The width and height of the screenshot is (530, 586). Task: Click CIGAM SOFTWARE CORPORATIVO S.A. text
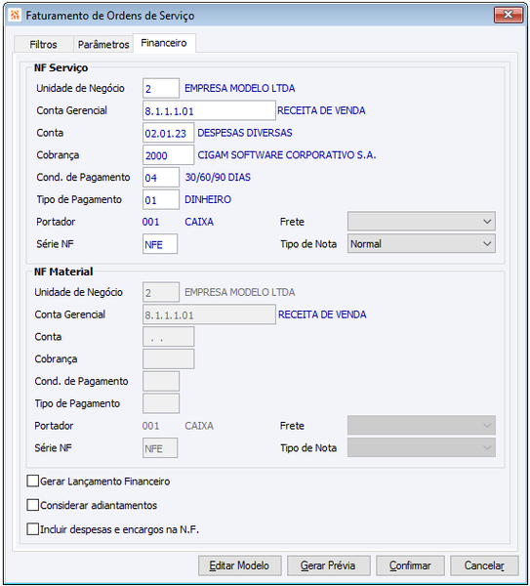tap(287, 155)
